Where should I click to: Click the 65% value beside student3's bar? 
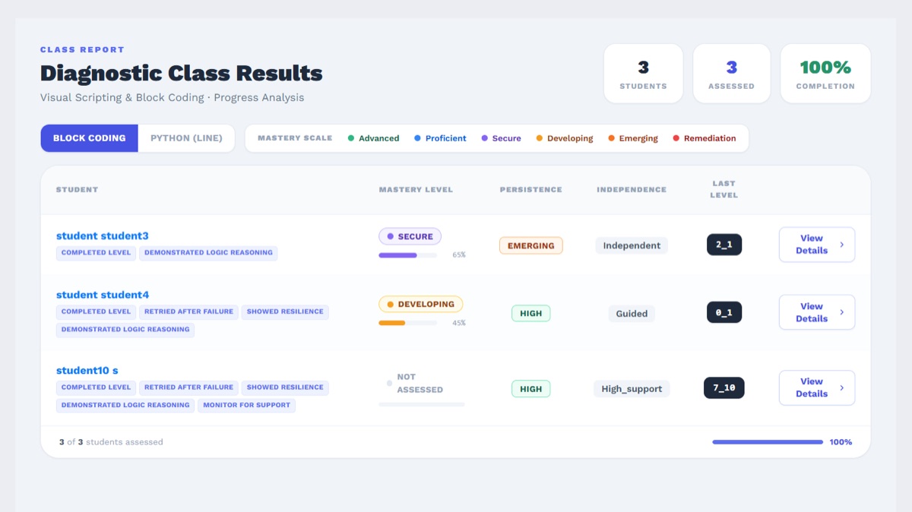pyautogui.click(x=459, y=255)
